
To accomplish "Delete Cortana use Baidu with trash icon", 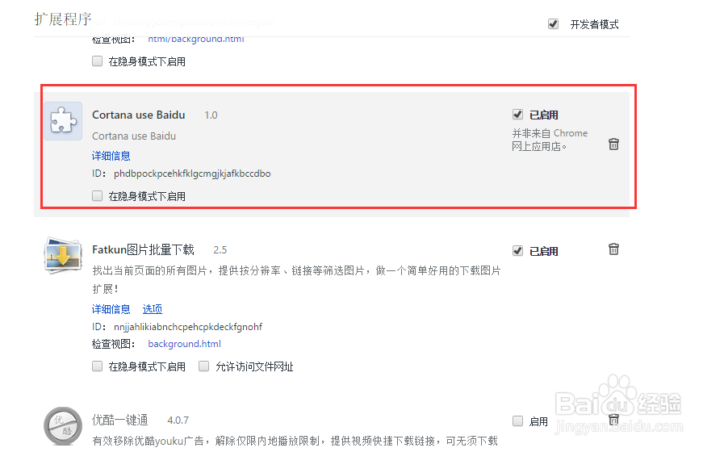I will (613, 144).
